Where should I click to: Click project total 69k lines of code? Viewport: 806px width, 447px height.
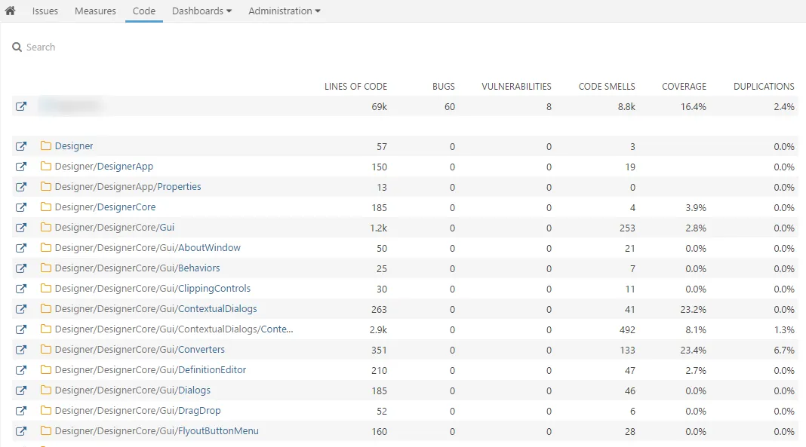380,107
